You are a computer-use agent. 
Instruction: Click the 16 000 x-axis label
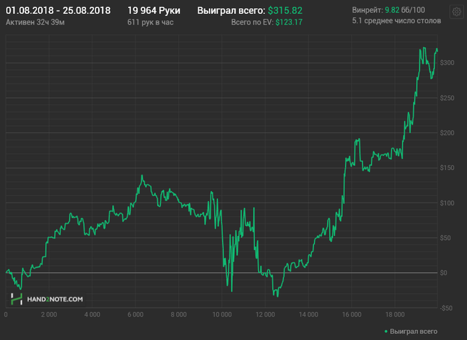pos(352,315)
